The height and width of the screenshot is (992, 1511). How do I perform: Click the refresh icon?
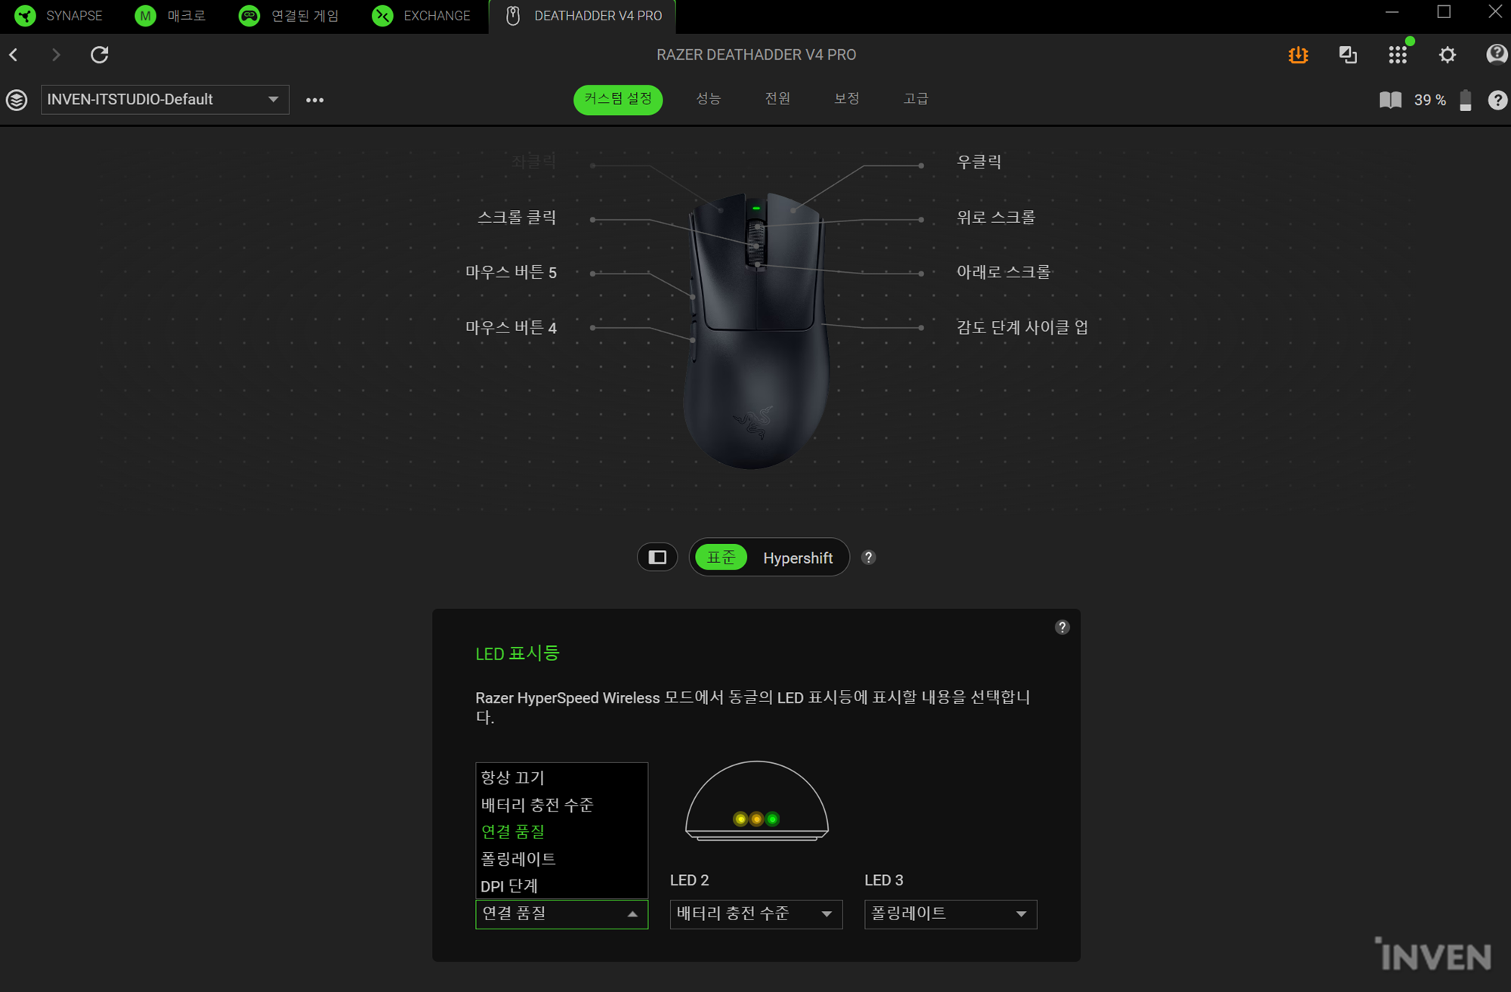99,54
